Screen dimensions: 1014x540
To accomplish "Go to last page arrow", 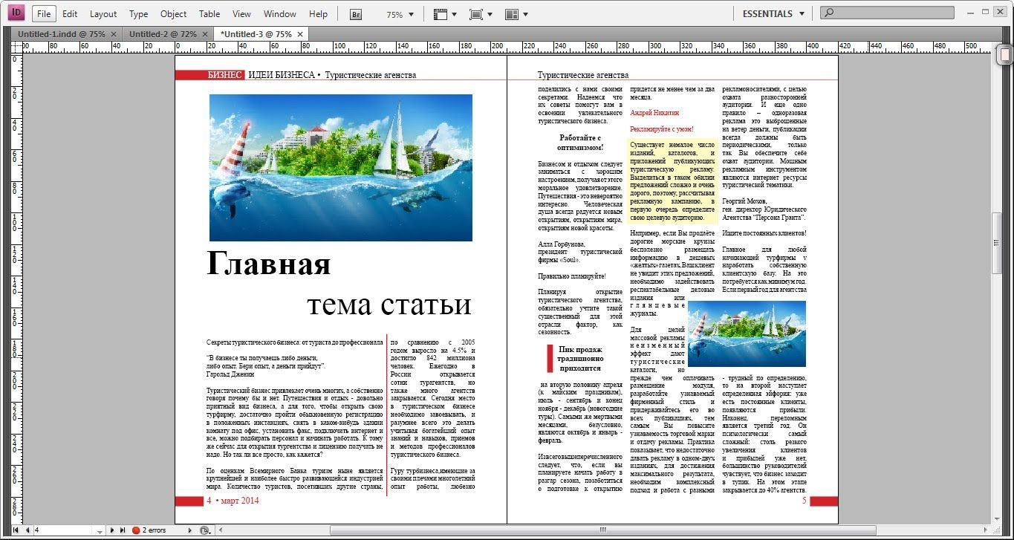I will point(123,530).
